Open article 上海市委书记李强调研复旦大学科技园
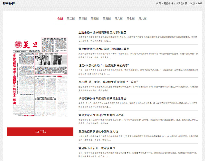Screen dimensions: 205x161 (102, 33)
